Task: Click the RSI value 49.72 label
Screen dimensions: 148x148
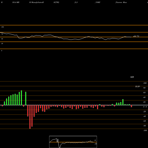Action: coord(136,36)
